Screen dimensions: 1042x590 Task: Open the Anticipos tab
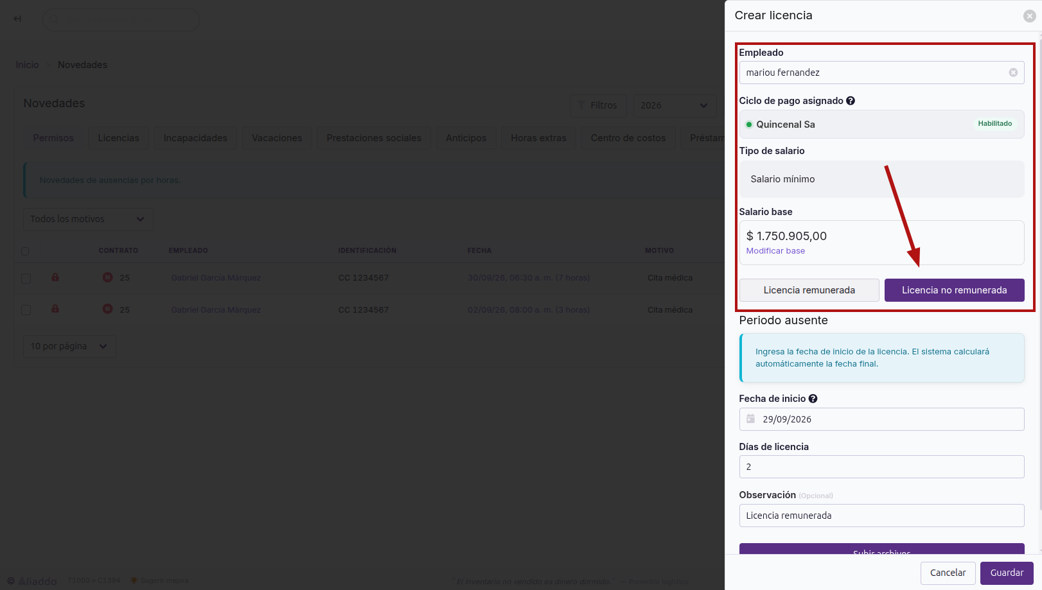(466, 138)
